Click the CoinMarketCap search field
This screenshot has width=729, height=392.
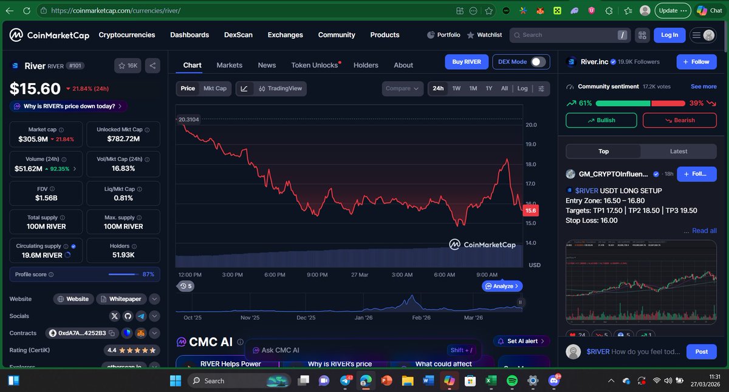(569, 35)
